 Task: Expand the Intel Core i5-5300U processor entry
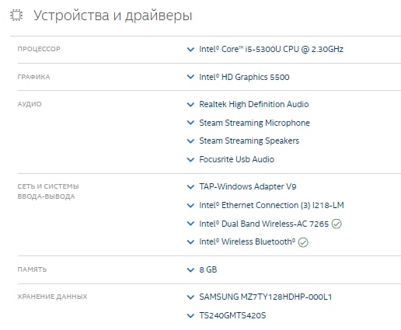(x=190, y=49)
